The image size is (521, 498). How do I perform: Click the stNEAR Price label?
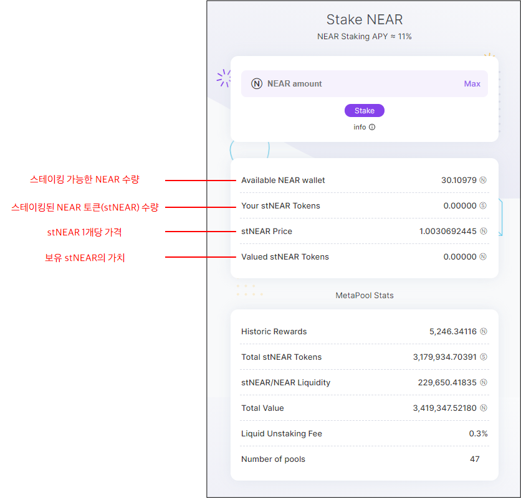(x=267, y=232)
